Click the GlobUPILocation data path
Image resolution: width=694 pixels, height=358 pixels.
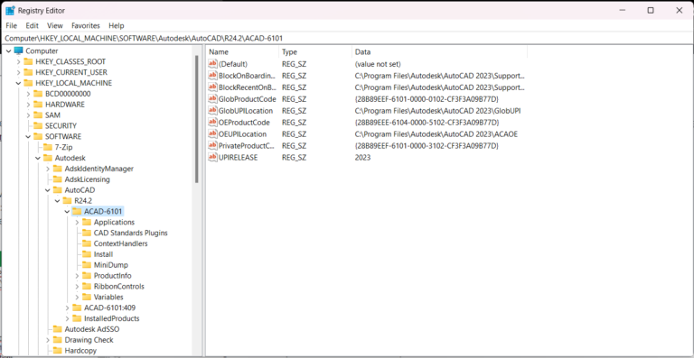[437, 111]
